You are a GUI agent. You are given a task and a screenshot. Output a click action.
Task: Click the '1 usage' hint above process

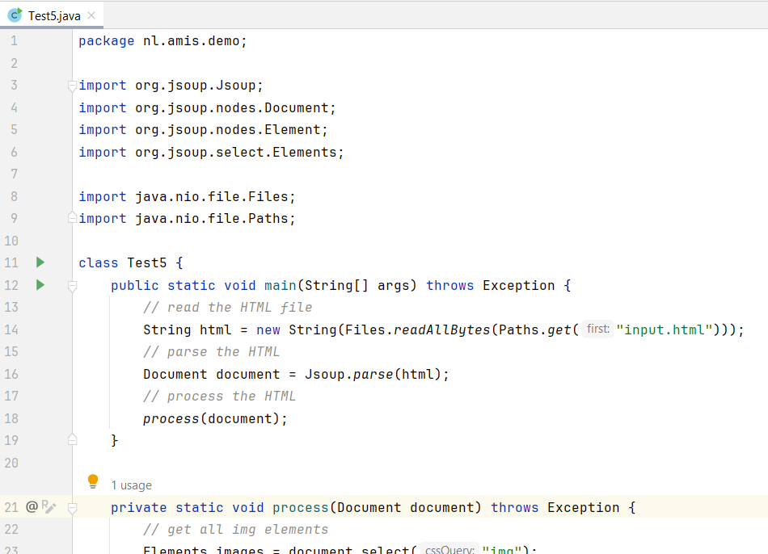coord(131,485)
